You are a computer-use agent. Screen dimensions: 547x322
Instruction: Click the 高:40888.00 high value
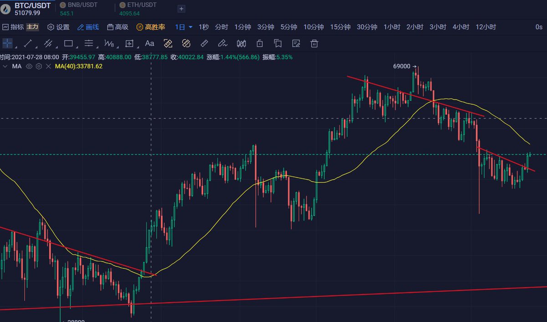tap(115, 57)
